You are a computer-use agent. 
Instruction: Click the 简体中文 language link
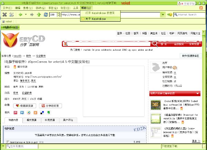[x=25, y=81]
